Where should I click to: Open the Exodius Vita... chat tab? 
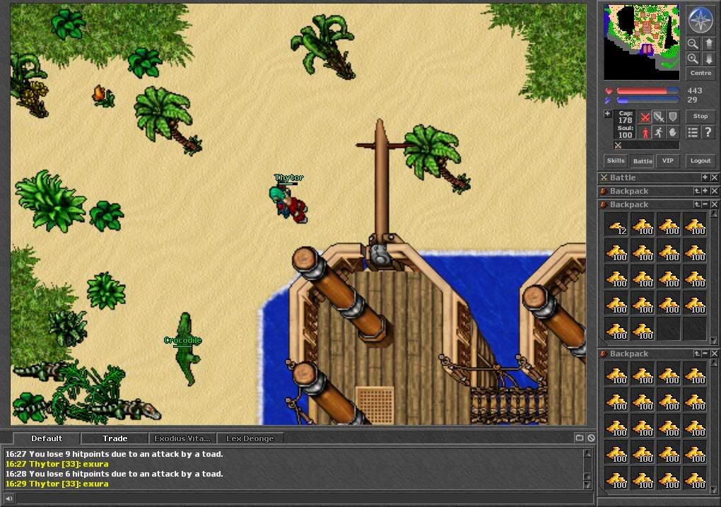pos(182,438)
